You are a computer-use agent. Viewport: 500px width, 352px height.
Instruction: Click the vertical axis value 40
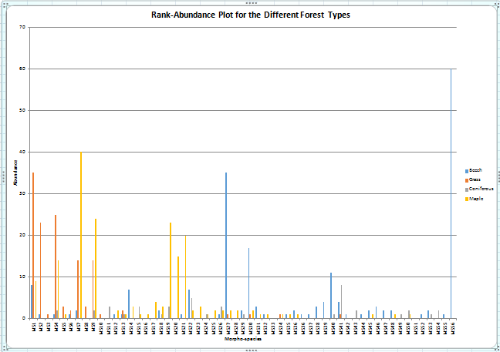click(22, 153)
